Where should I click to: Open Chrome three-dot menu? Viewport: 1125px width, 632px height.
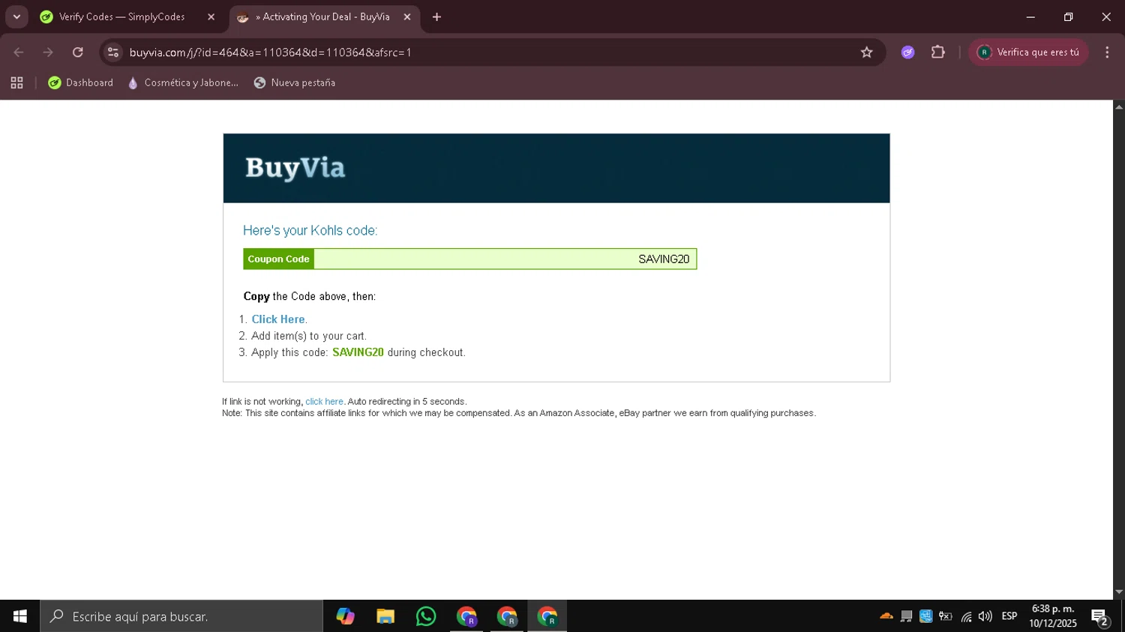[x=1107, y=52]
